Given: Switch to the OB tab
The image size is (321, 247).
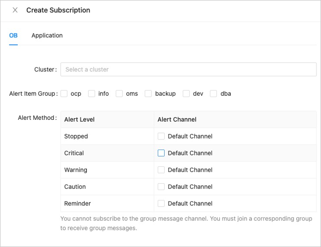Looking at the screenshot, I should pos(13,36).
